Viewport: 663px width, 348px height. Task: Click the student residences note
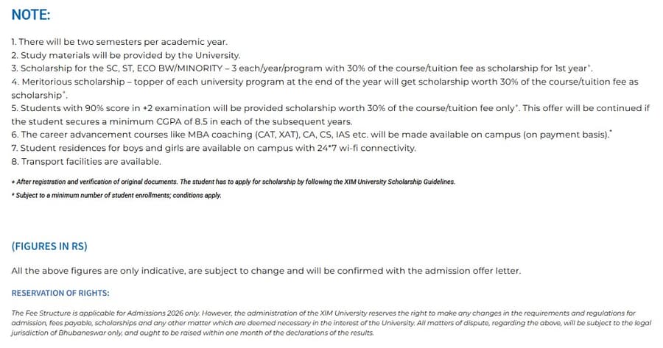184,148
